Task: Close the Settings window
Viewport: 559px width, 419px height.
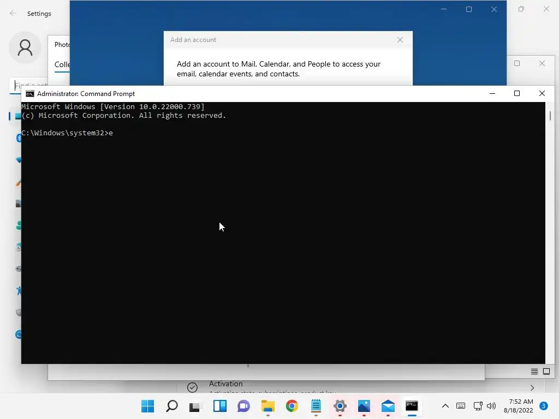Action: [x=546, y=9]
